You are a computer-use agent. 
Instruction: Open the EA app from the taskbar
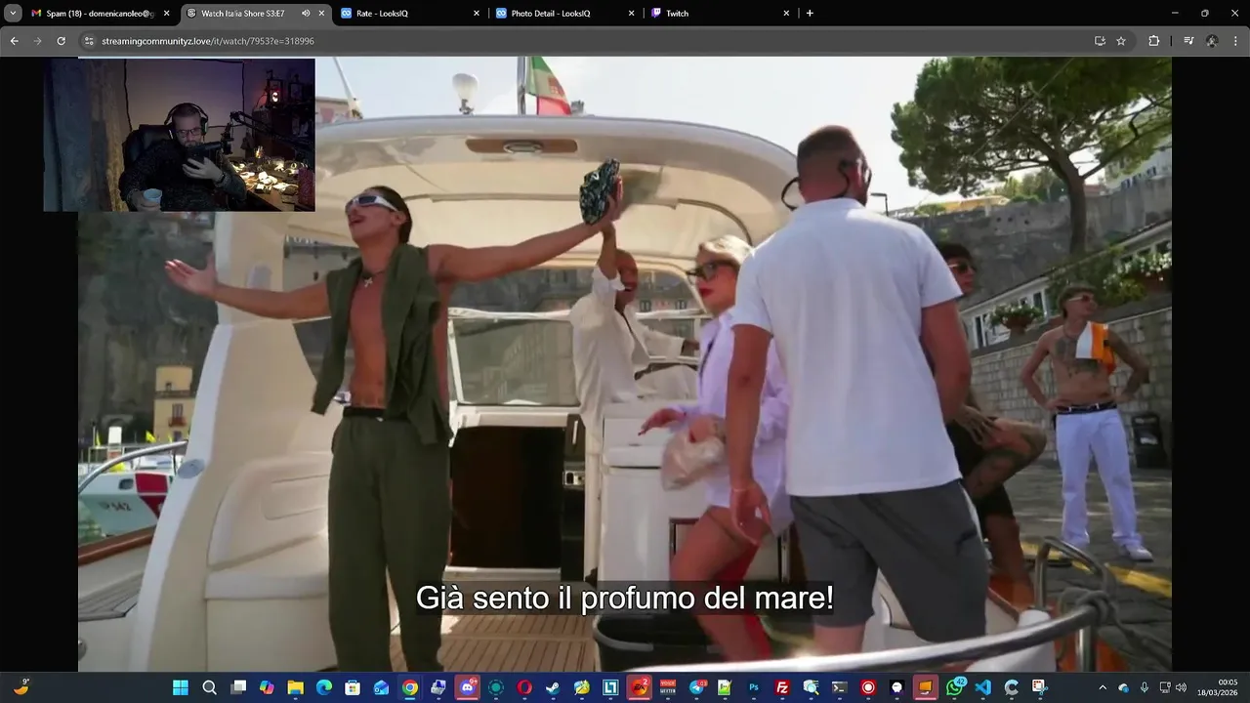639,687
